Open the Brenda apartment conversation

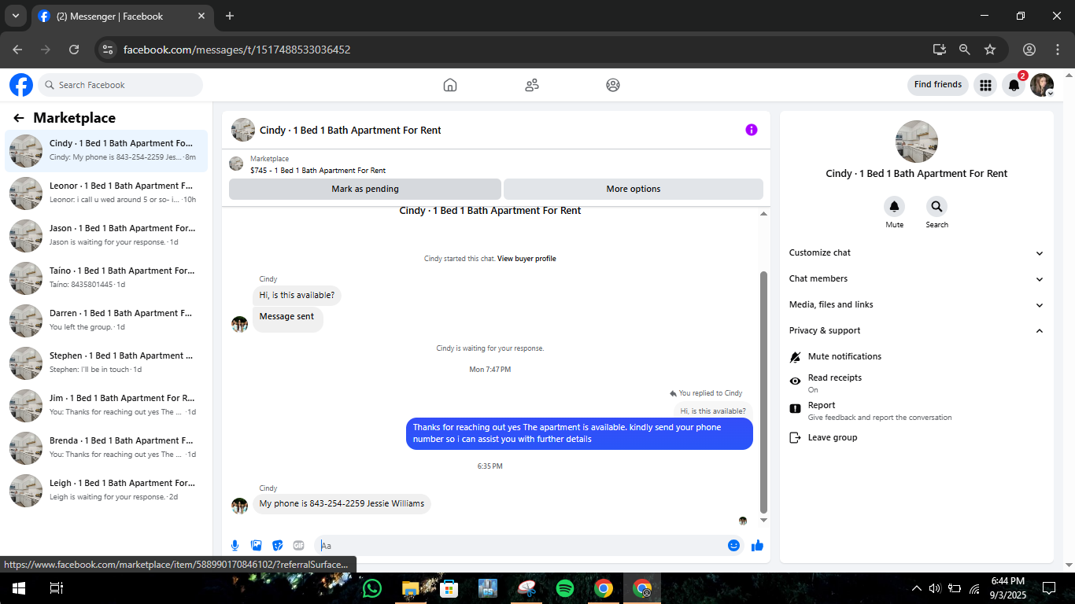click(x=106, y=447)
